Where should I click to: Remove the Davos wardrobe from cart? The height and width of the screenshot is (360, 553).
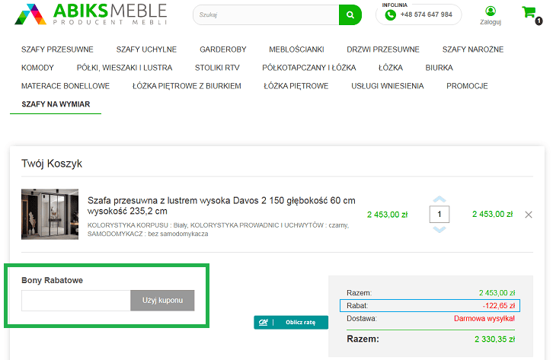pos(529,215)
